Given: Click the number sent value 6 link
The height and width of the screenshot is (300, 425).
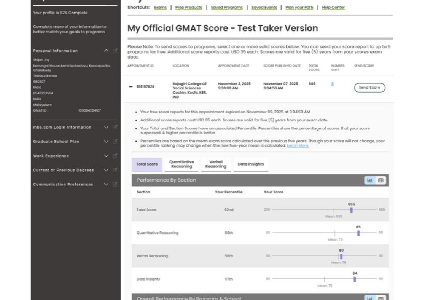Looking at the screenshot, I should coord(332,84).
